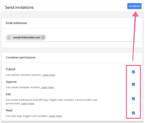Click the Publish permission label

[x=11, y=69]
